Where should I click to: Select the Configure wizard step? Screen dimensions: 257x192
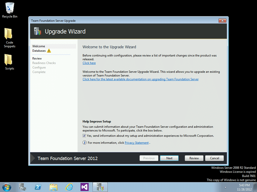point(39,68)
